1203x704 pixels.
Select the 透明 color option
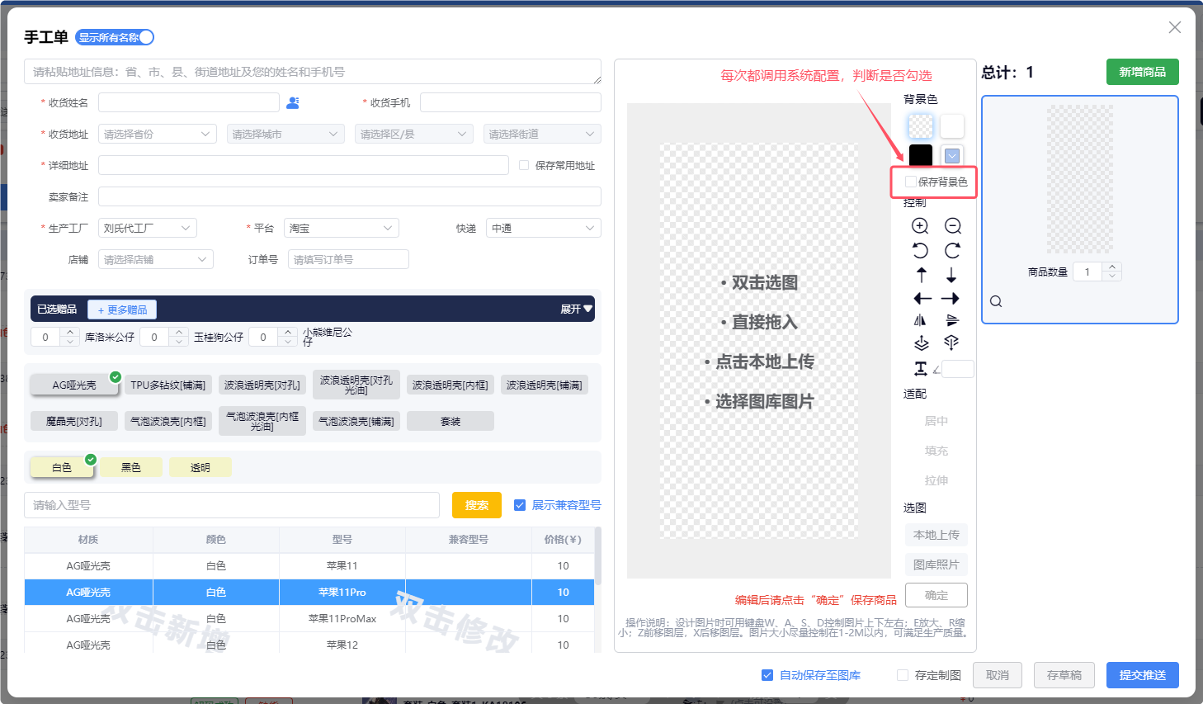click(x=200, y=467)
